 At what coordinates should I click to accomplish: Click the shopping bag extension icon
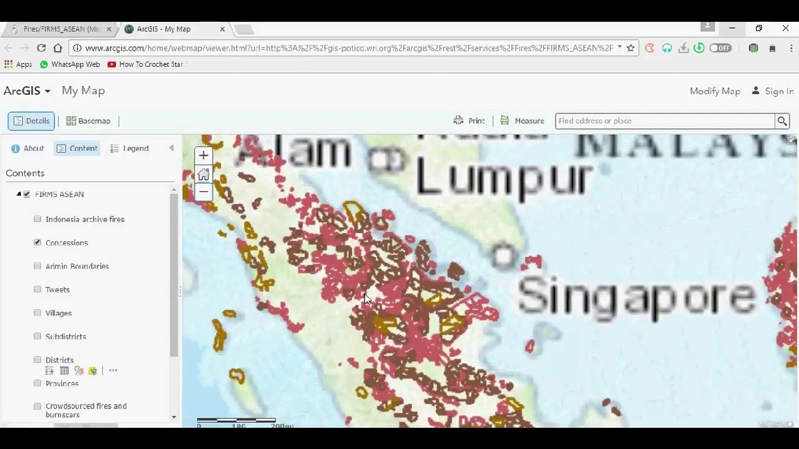pyautogui.click(x=772, y=48)
